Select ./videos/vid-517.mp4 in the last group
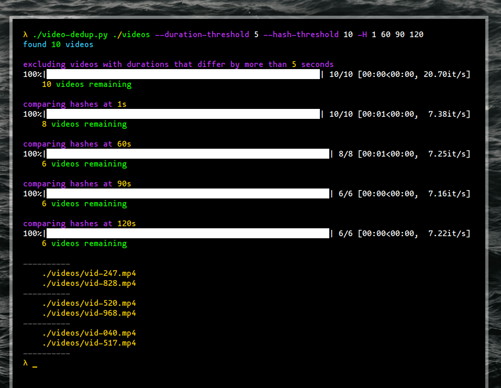501x388 pixels. coord(89,343)
